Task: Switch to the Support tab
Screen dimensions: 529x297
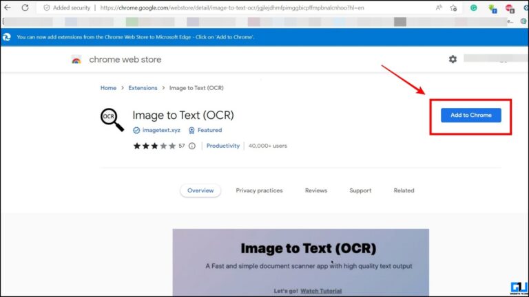Action: (360, 190)
